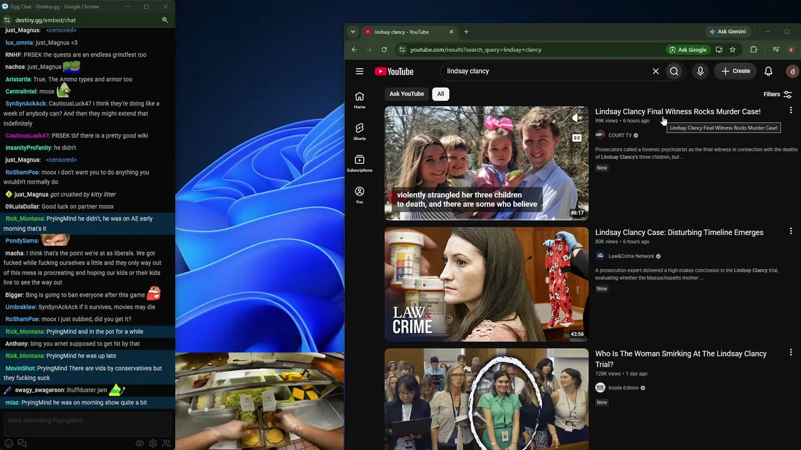801x450 pixels.
Task: Visit the Law&Crime Network channel
Action: (631, 256)
